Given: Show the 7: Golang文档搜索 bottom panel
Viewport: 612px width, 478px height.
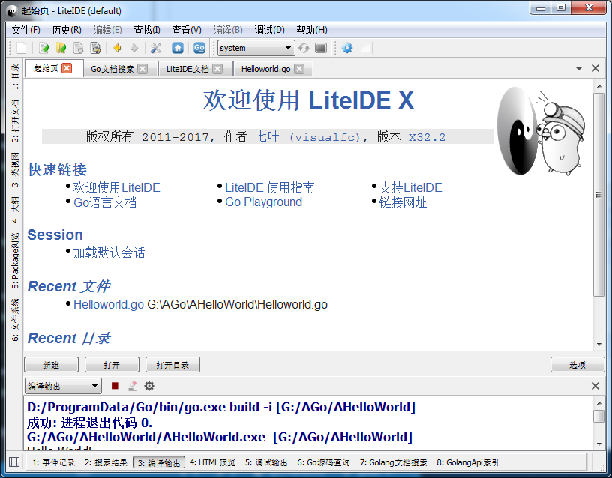Looking at the screenshot, I should 394,462.
